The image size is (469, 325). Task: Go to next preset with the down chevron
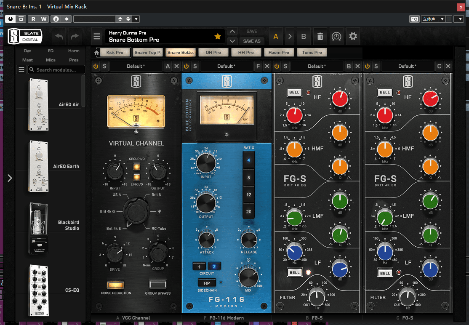(232, 41)
